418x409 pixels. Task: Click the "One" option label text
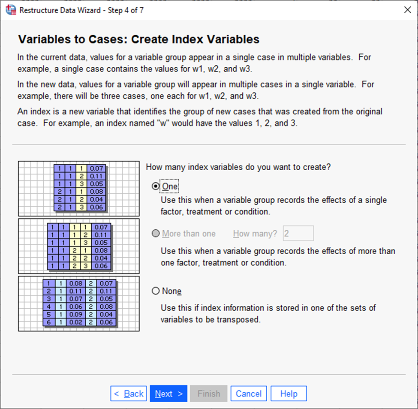(169, 186)
